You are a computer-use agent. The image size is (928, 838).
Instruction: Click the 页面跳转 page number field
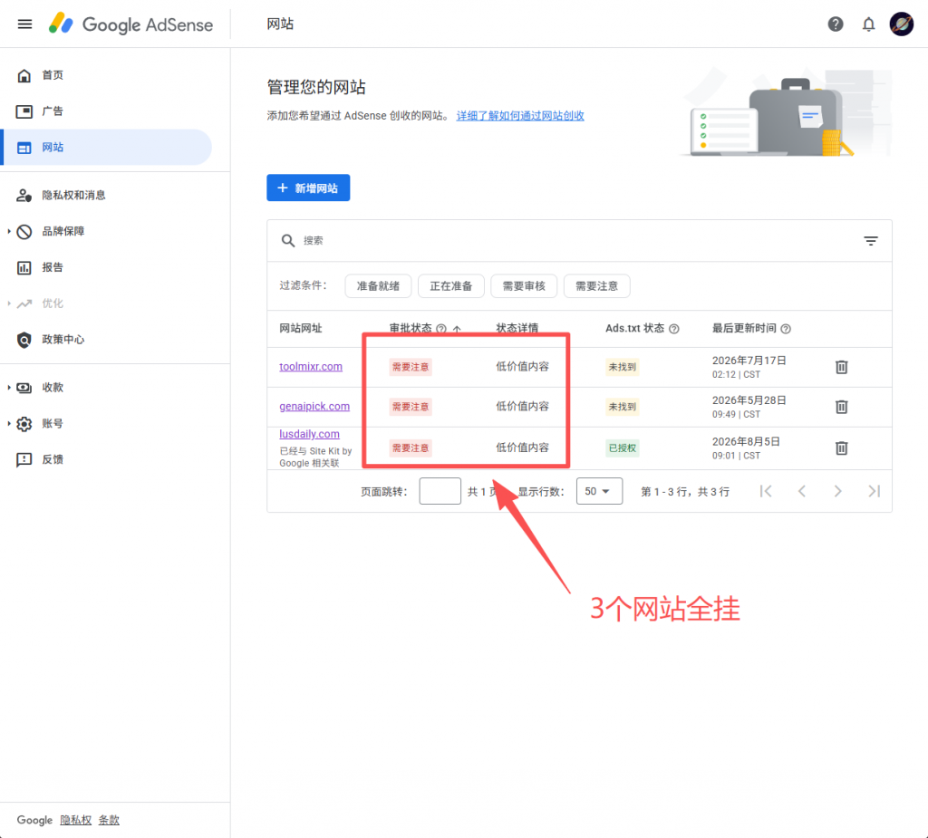pyautogui.click(x=440, y=491)
